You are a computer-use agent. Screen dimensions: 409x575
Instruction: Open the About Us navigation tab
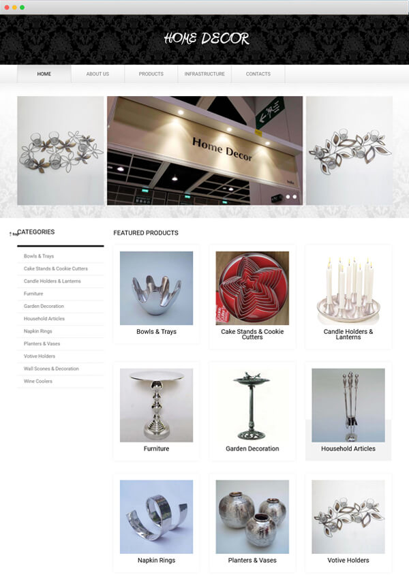[x=97, y=74]
